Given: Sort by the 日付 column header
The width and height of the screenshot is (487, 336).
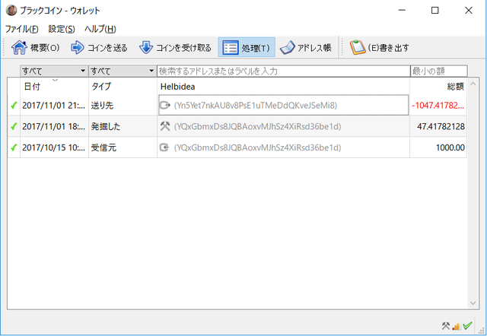Looking at the screenshot, I should pos(54,86).
